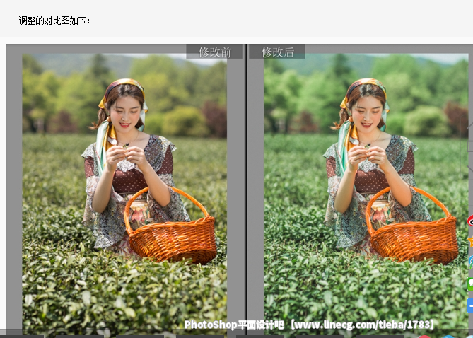Click the 修改后 label above right photo
Screen dimensions: 473x338
[x=277, y=52]
